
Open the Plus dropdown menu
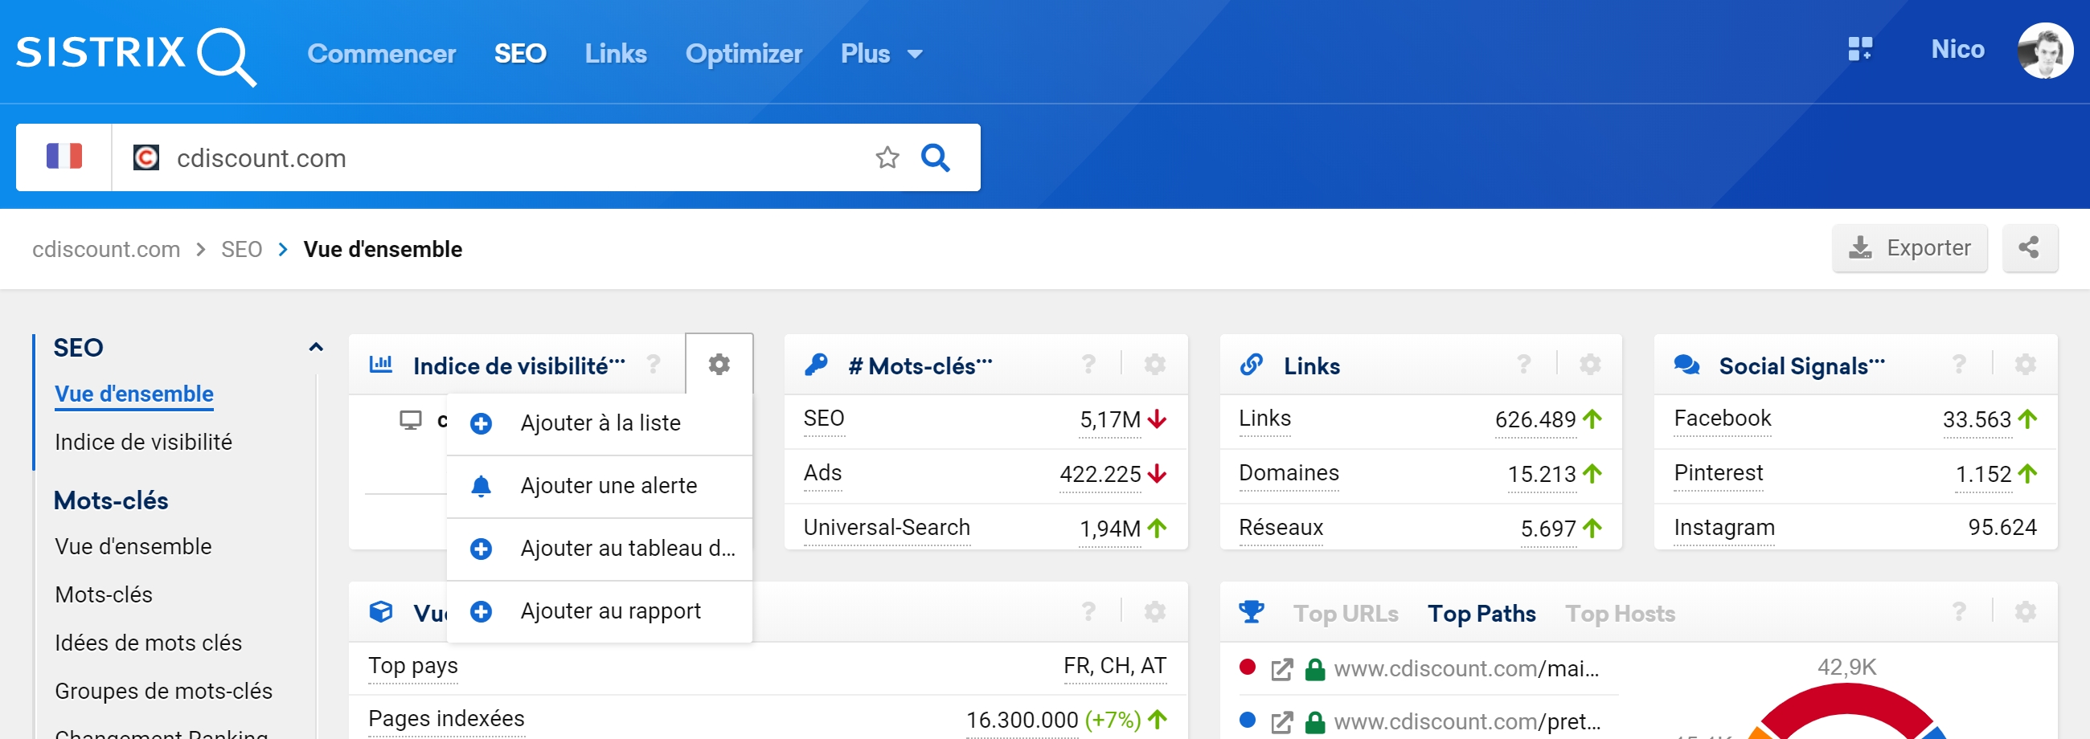tap(880, 54)
